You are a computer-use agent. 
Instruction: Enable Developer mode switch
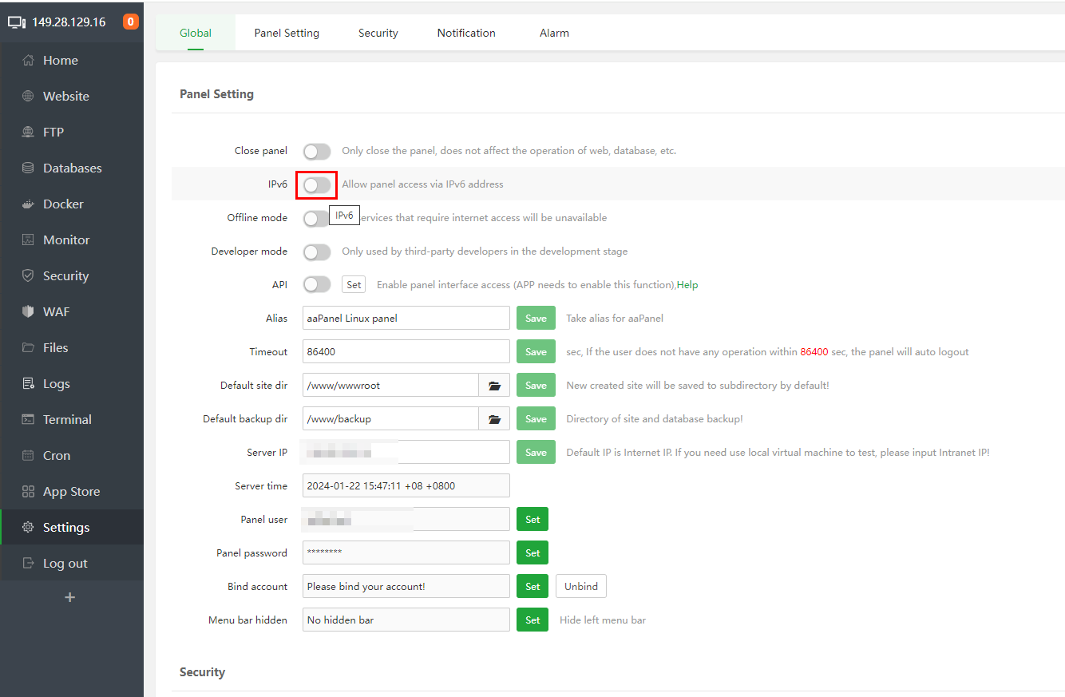[x=317, y=251]
